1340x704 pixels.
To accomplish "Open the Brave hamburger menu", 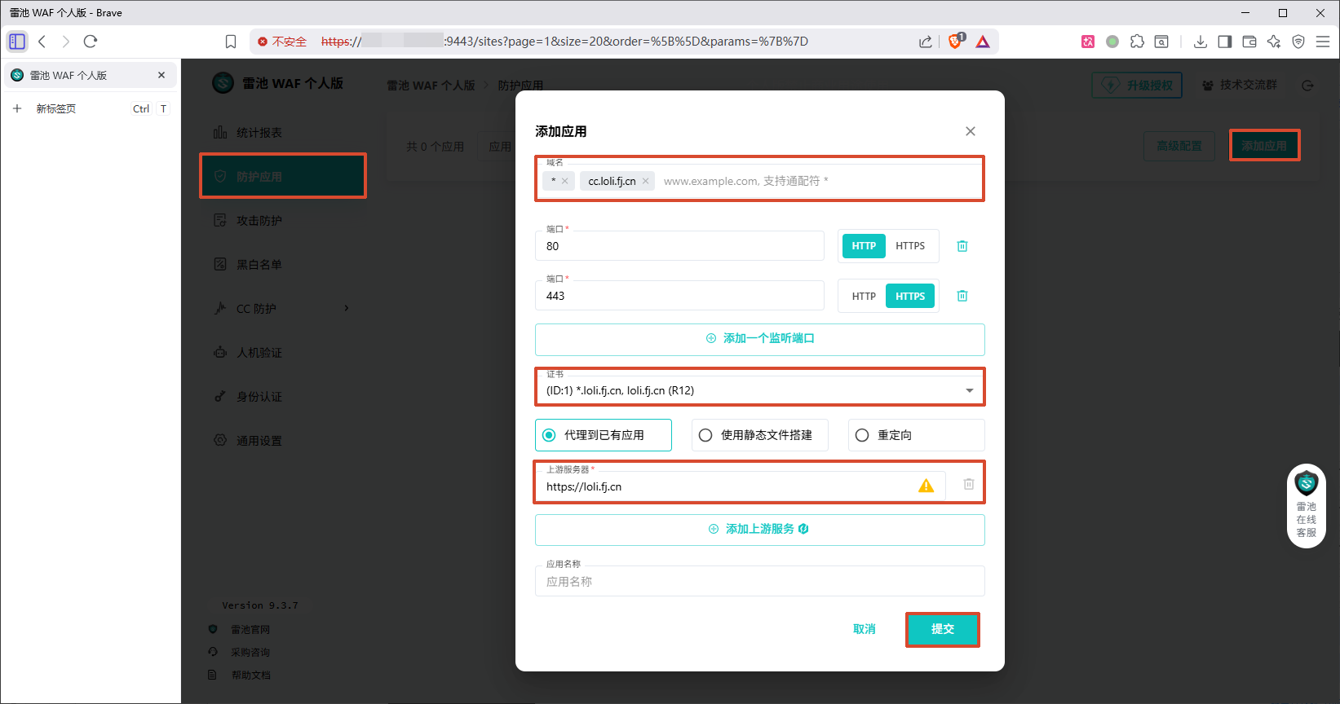I will (x=1323, y=42).
